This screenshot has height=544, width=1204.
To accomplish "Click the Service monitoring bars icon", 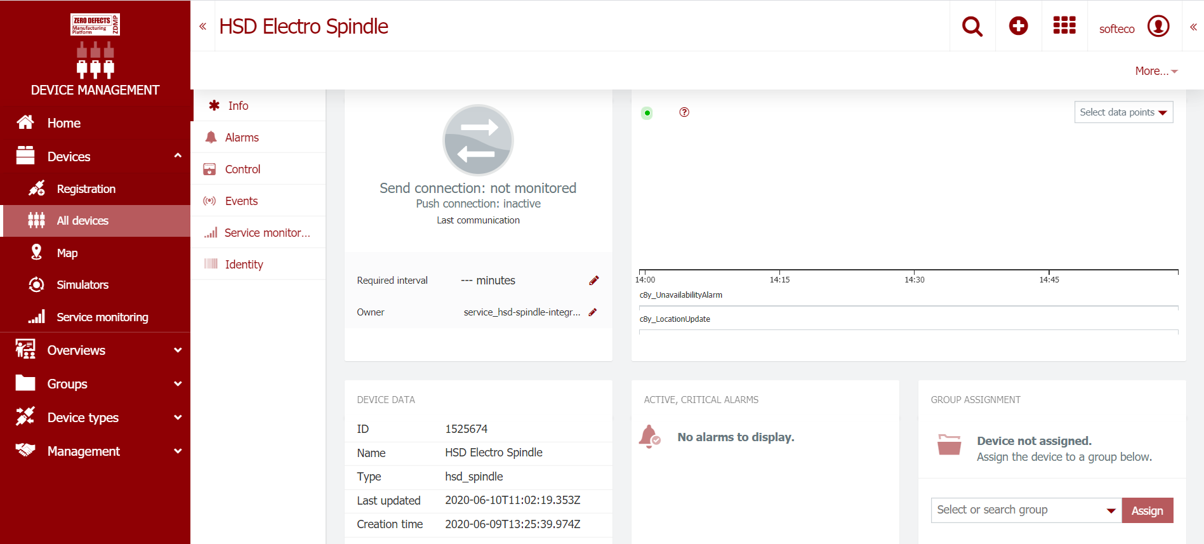I will coord(37,316).
